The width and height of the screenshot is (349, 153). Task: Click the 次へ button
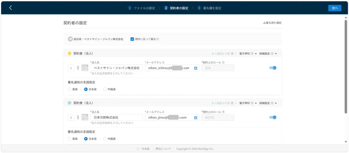pyautogui.click(x=335, y=8)
